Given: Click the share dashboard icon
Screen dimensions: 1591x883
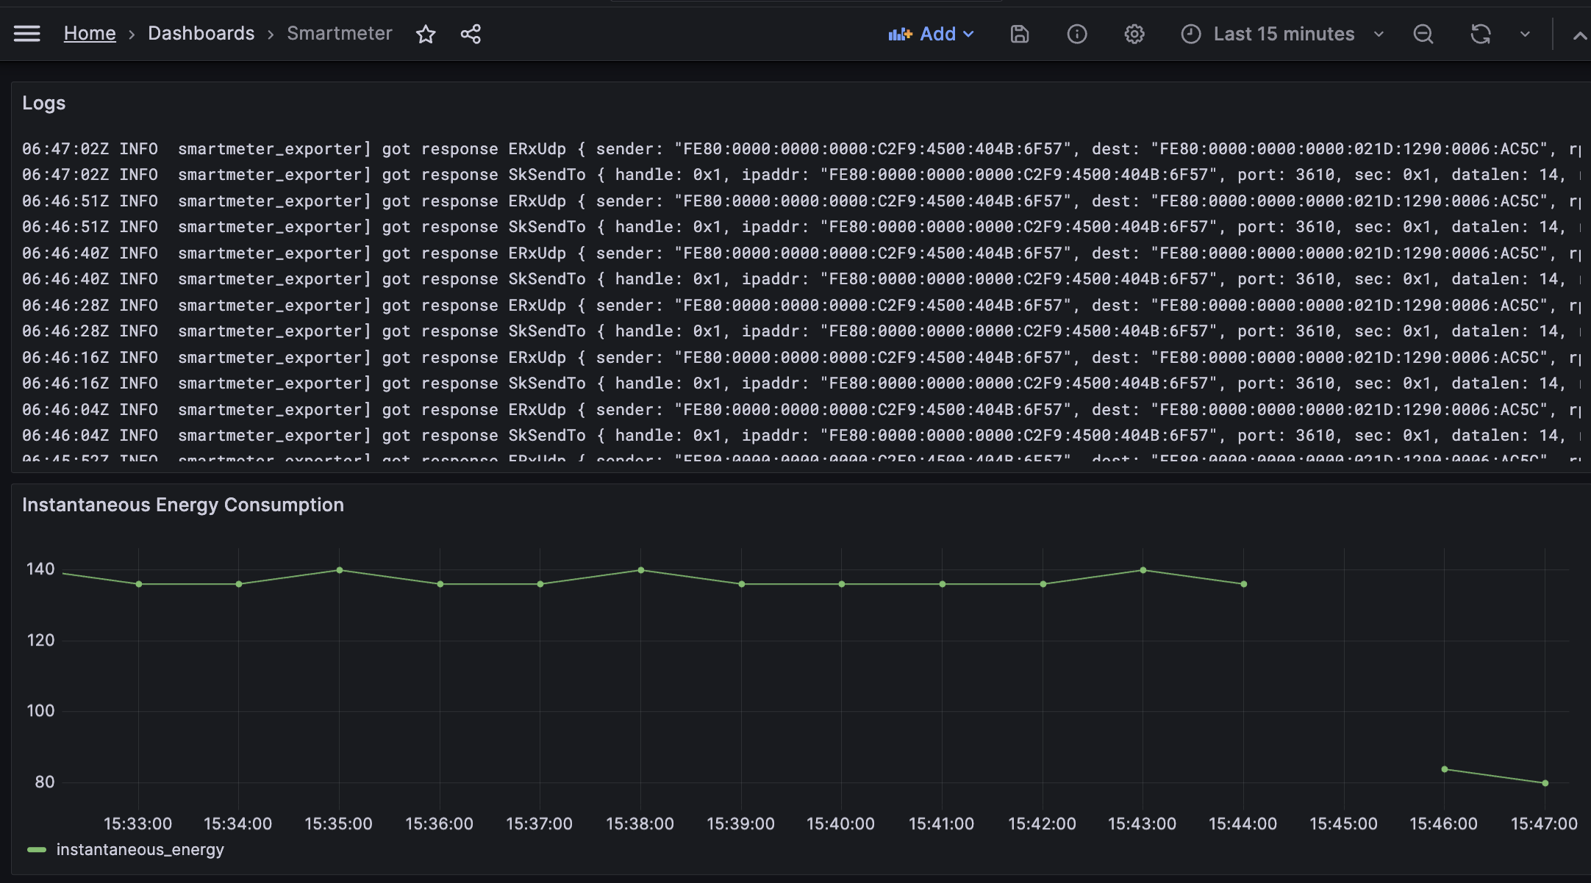Looking at the screenshot, I should [471, 34].
